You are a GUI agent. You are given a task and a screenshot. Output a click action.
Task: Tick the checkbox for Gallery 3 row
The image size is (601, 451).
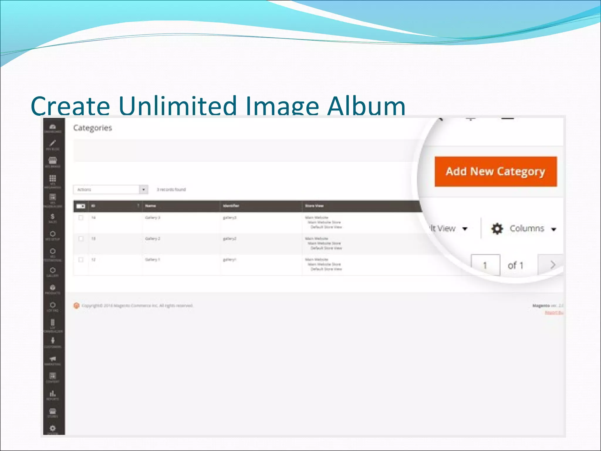click(x=81, y=218)
